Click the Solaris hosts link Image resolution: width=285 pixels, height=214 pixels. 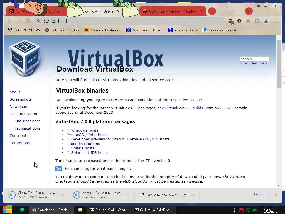point(83,148)
